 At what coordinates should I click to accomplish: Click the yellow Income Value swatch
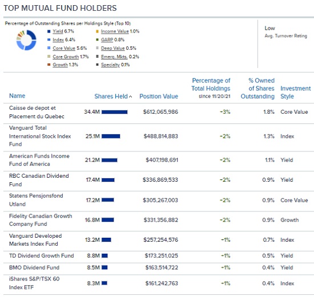(x=97, y=31)
